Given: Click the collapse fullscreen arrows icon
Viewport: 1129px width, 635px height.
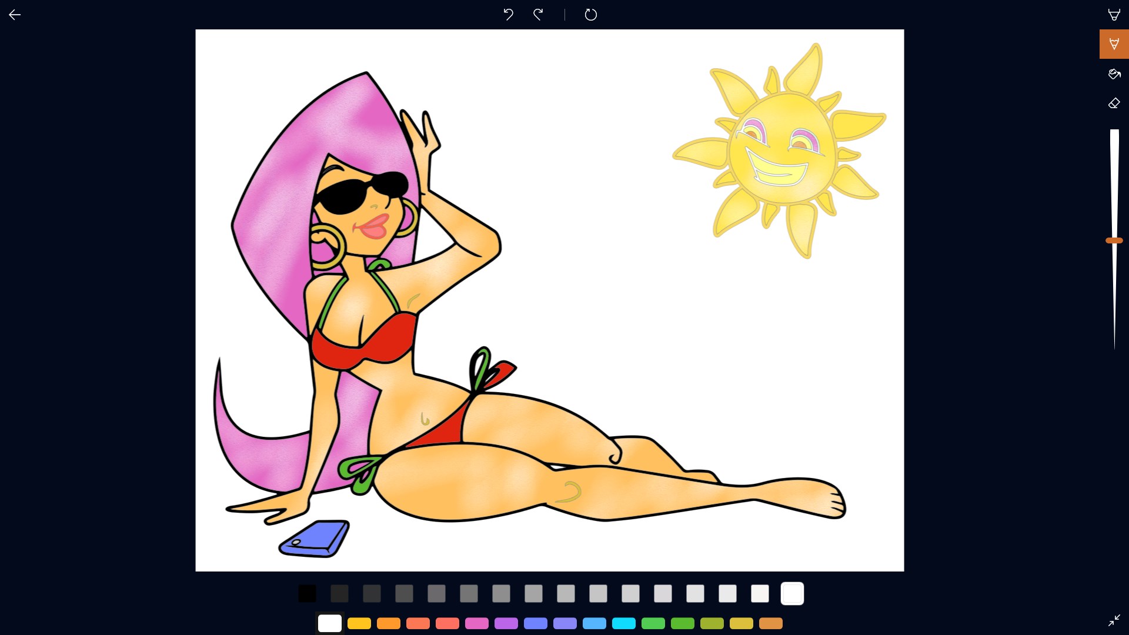Looking at the screenshot, I should [x=1114, y=620].
